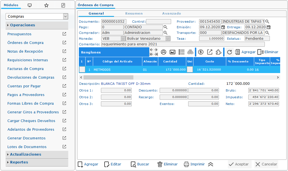Viewport: 288px width, 171px height.
Task: Search Transporte with magnifier icon
Action: [267, 33]
